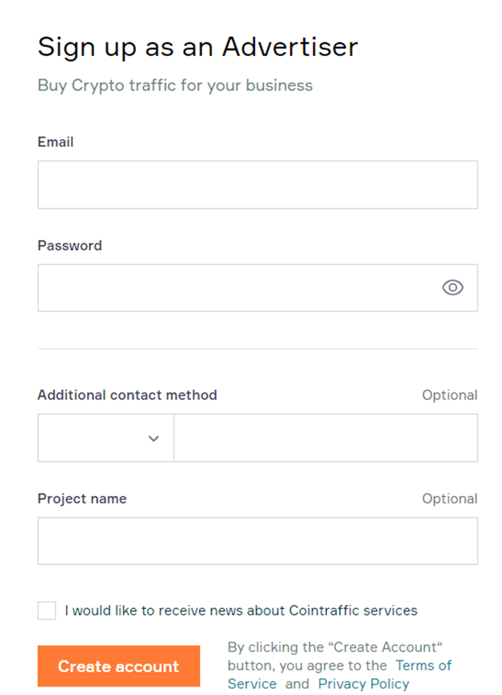
Task: Click the Email field label
Action: click(55, 141)
